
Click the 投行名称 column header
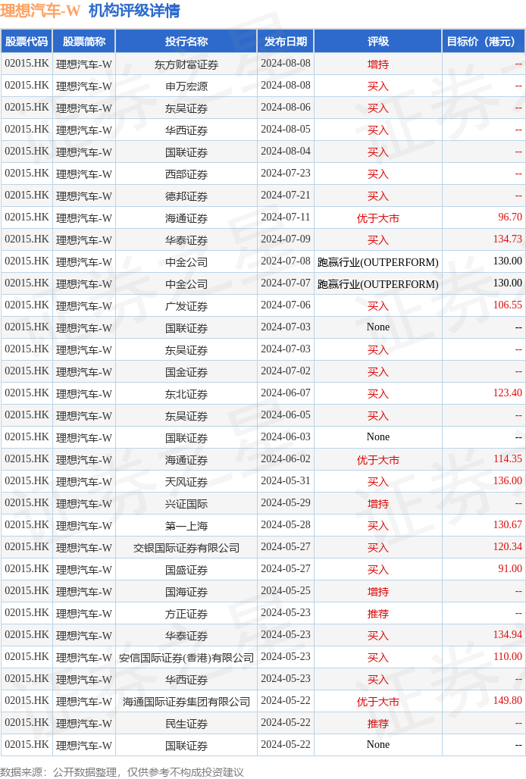(x=186, y=42)
